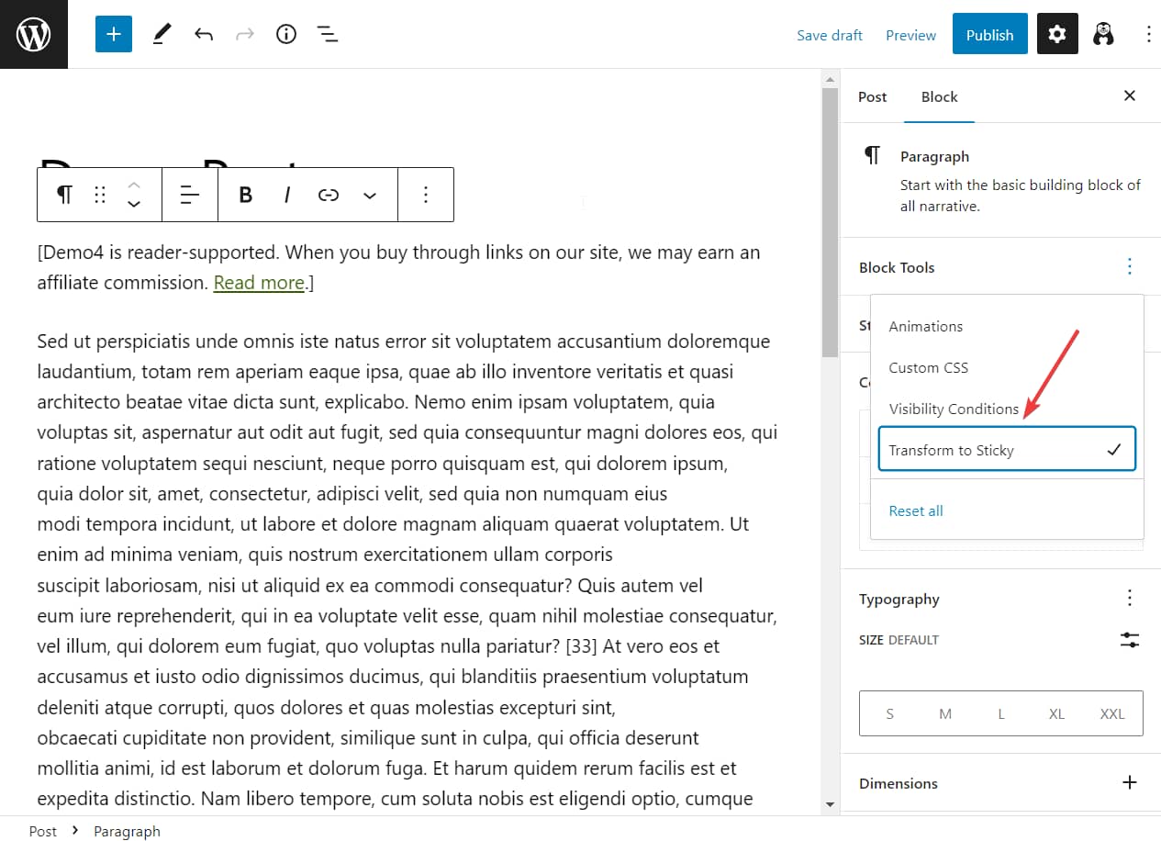
Task: Open the top bar Options three-dot menu
Action: point(1149,35)
